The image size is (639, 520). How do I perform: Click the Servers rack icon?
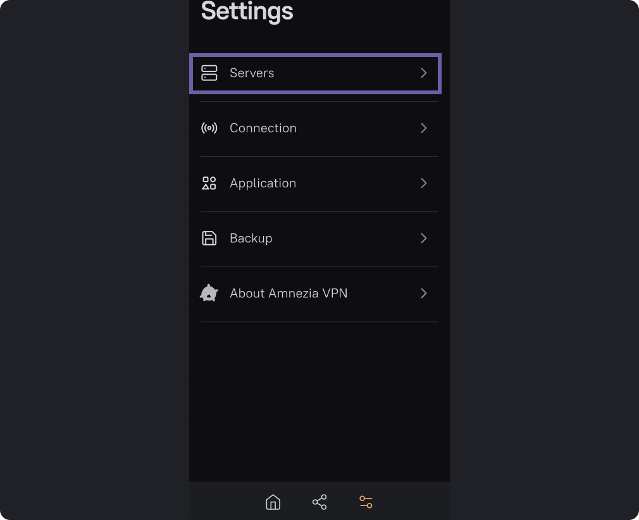pyautogui.click(x=209, y=73)
